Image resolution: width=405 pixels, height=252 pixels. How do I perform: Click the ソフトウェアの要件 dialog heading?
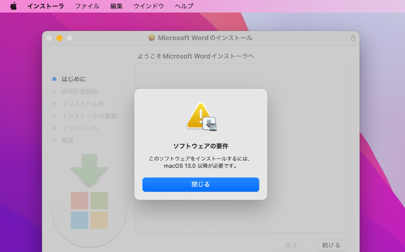point(201,146)
